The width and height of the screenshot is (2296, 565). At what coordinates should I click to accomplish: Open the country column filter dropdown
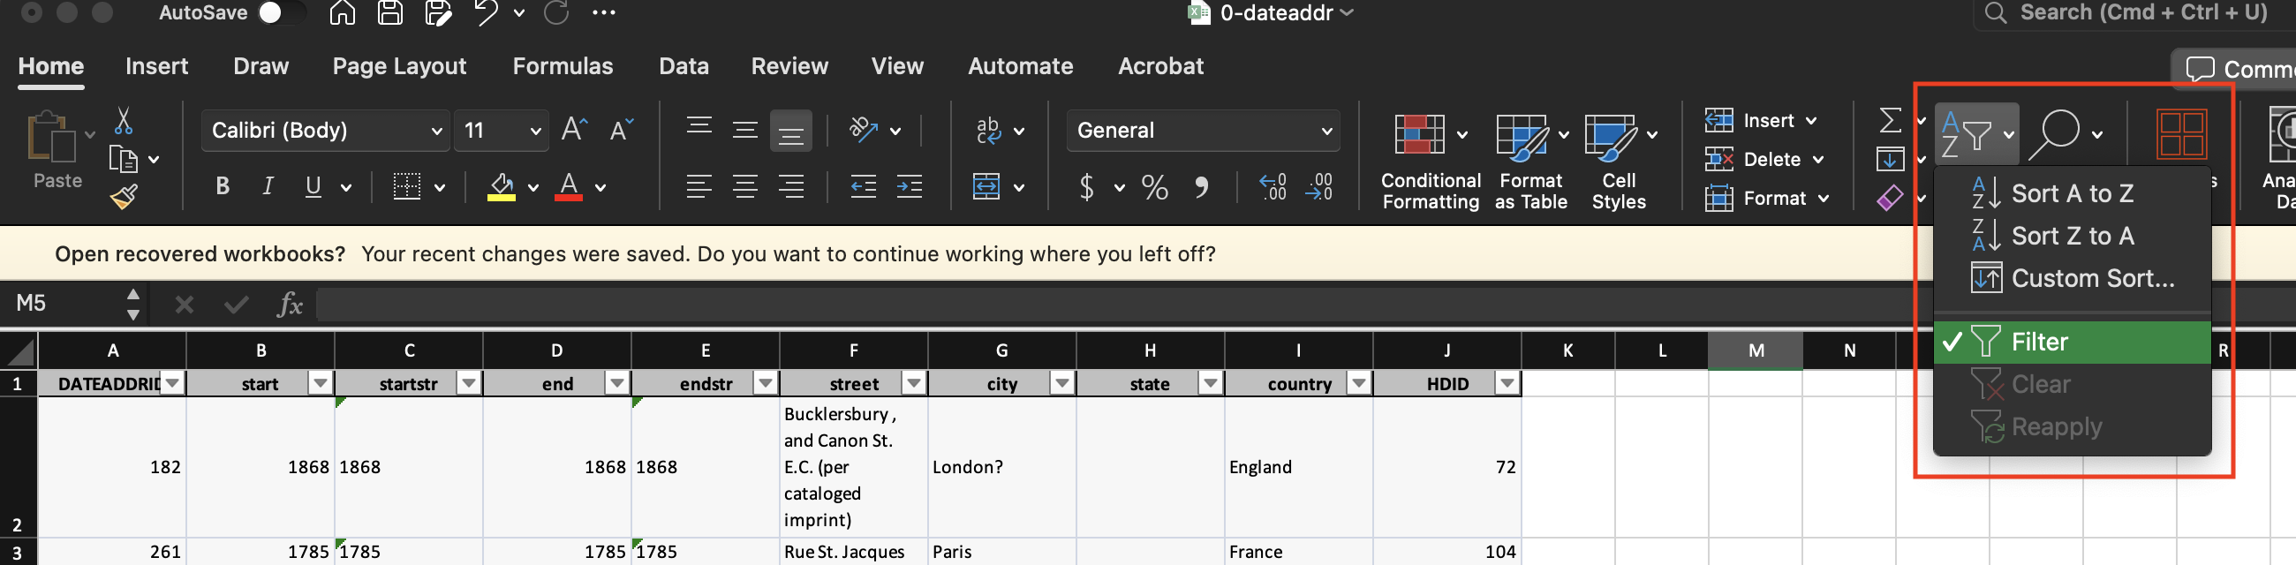point(1357,384)
